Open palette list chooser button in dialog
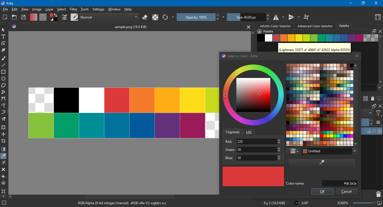Viewport: 383px width, 207px height. 293,151
